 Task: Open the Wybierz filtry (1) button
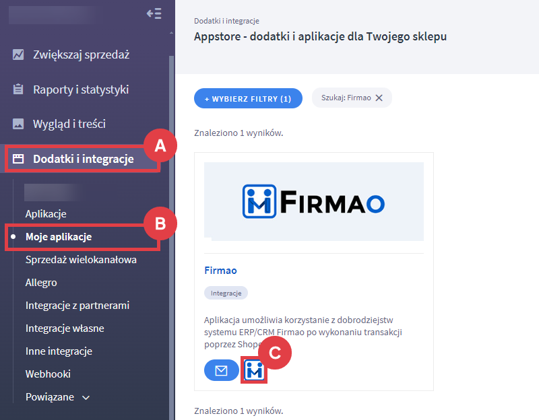click(x=248, y=98)
